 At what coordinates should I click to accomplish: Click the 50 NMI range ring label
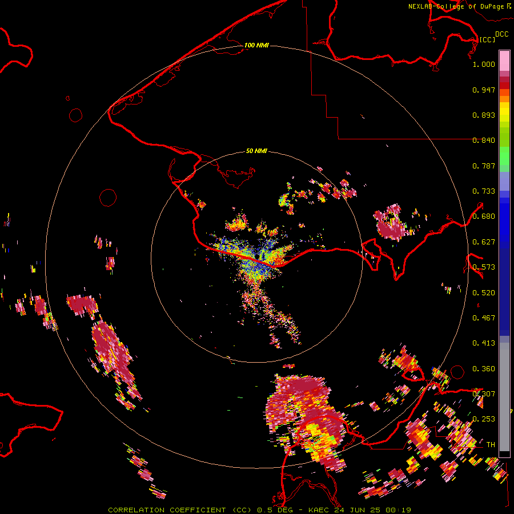point(256,151)
